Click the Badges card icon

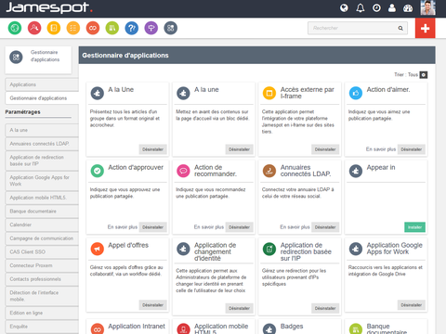269,328
